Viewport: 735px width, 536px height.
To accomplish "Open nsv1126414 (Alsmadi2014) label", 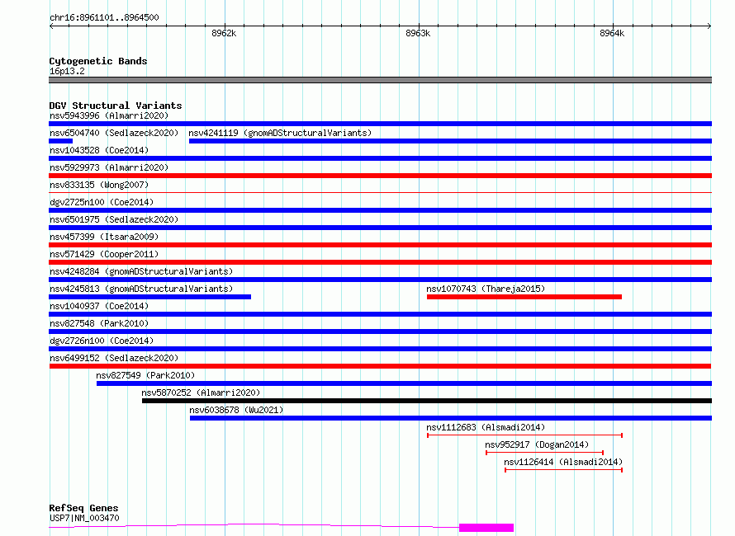I will click(x=563, y=462).
